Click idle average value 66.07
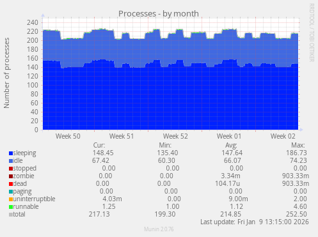318x237 pixels. coord(232,160)
